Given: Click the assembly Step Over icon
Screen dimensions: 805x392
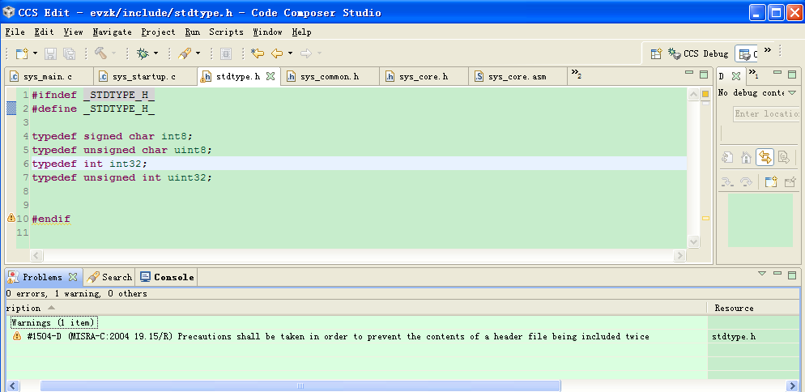Looking at the screenshot, I should pos(746,181).
